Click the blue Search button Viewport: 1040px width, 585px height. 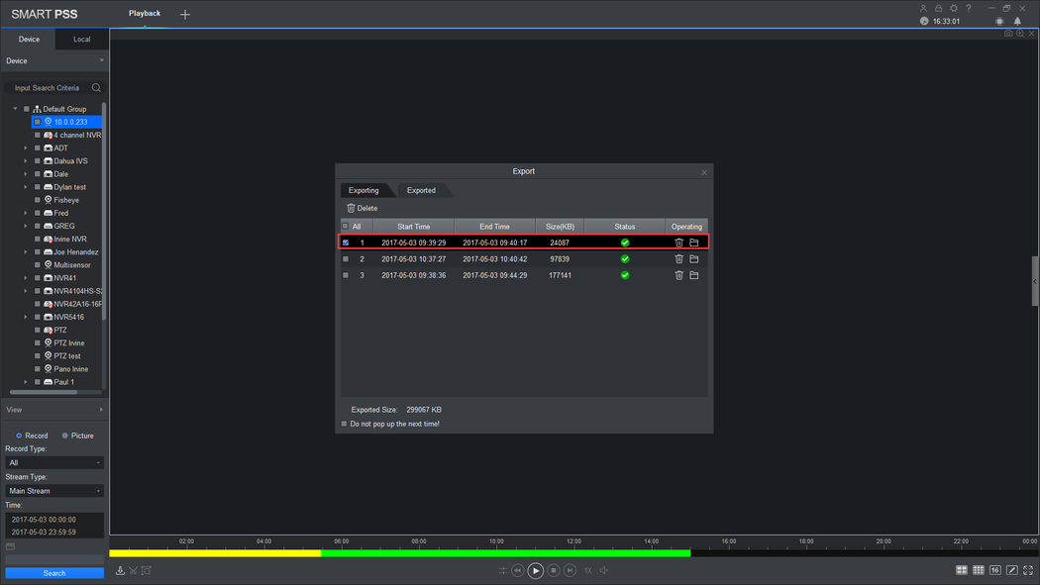pyautogui.click(x=54, y=573)
